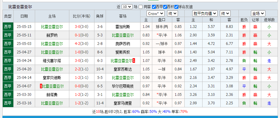Open the recent matches count dropdown showing 10
The height and width of the screenshot is (118, 280).
pyautogui.click(x=127, y=7)
